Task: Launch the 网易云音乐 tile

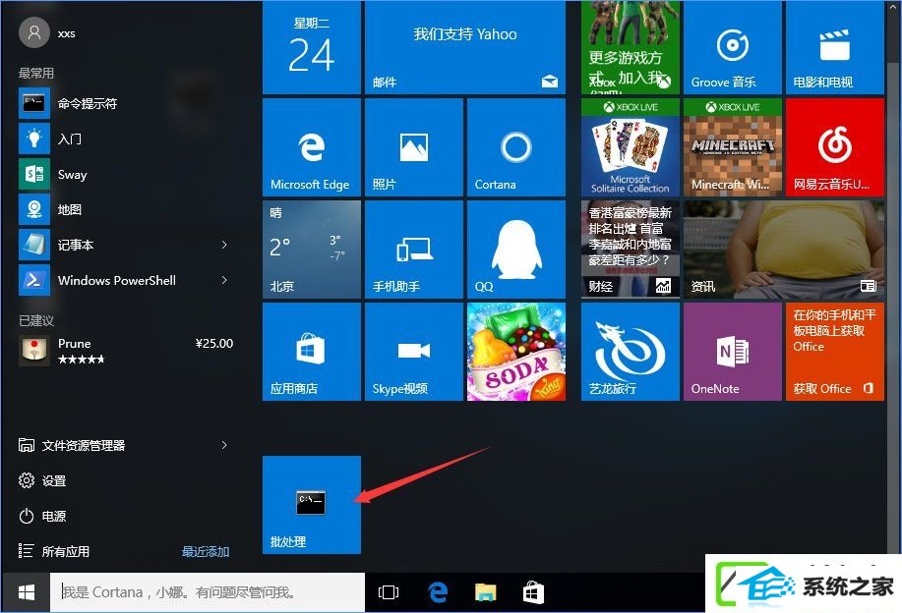Action: point(835,147)
